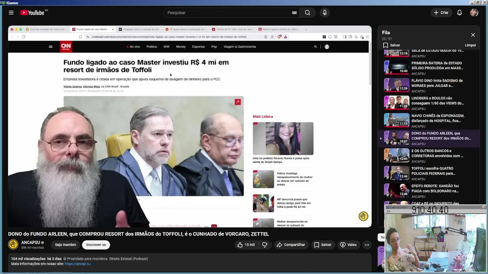Open the three-dot more actions menu
Image resolution: width=488 pixels, height=274 pixels.
[367, 245]
